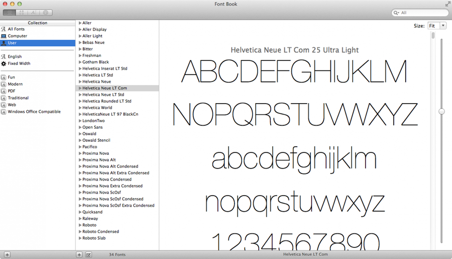Click the preview size slider handle
The width and height of the screenshot is (452, 259).
pos(441,111)
